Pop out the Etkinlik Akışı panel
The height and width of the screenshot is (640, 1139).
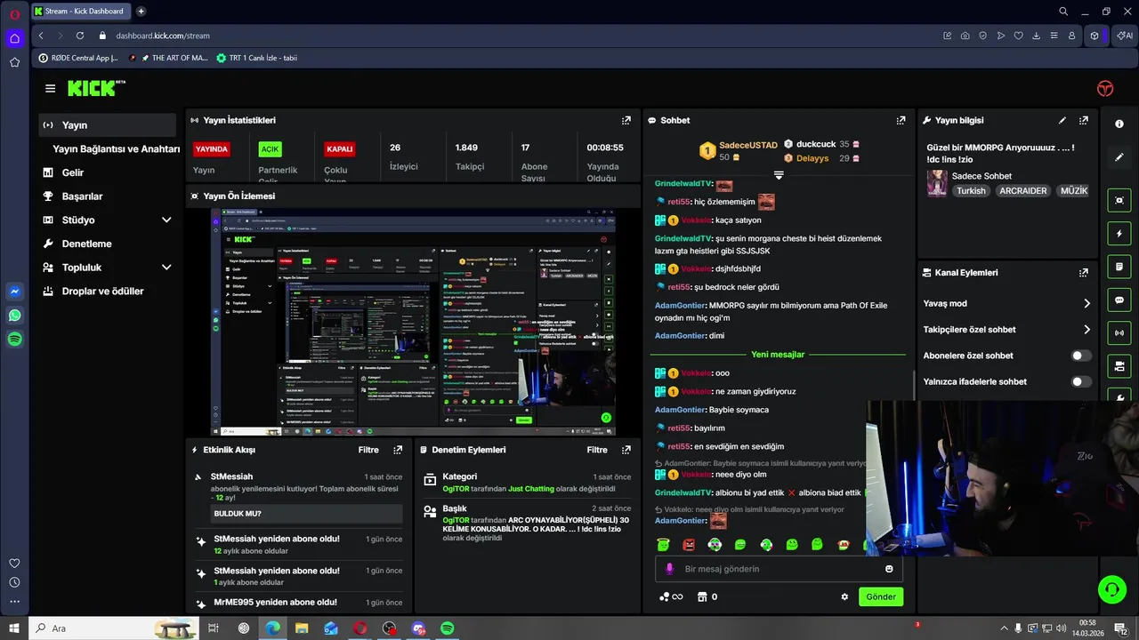[x=398, y=450]
